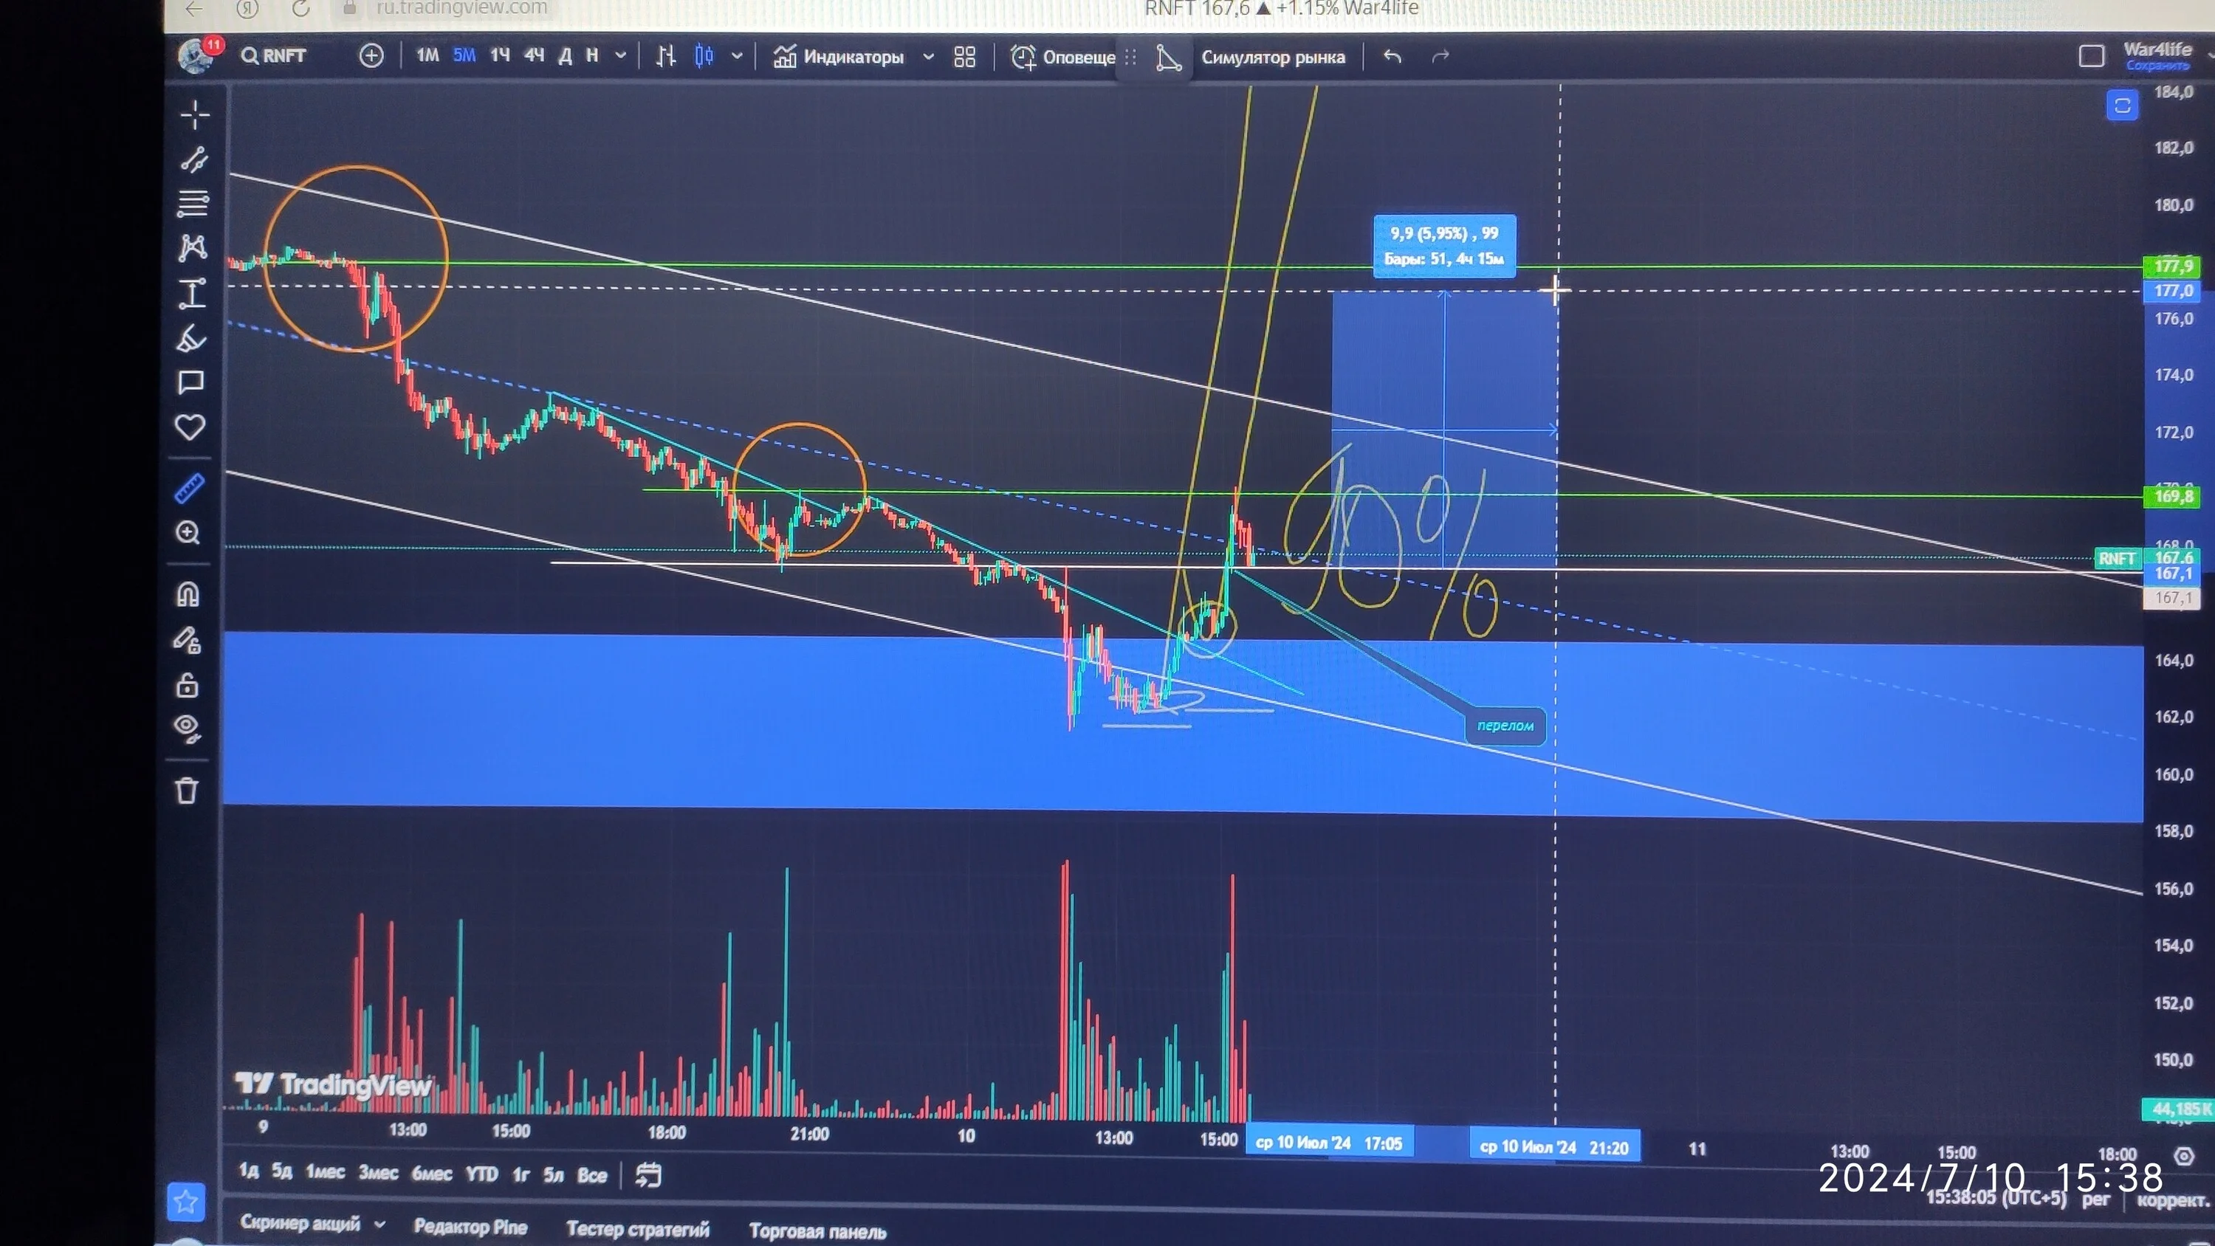Open the go-to-date calendar icon
Image resolution: width=2215 pixels, height=1246 pixels.
point(648,1174)
